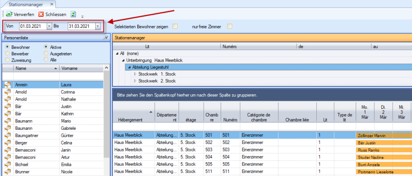Viewport: 412px width, 176px height.
Task: Sort person list by Name column
Action: point(36,69)
